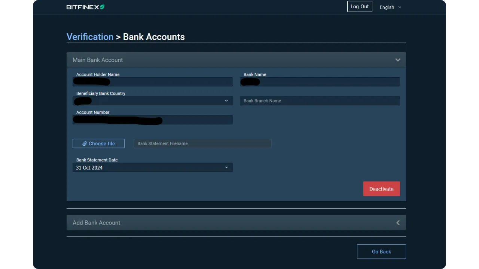Click the Choose file button
Image resolution: width=479 pixels, height=269 pixels.
[98, 143]
